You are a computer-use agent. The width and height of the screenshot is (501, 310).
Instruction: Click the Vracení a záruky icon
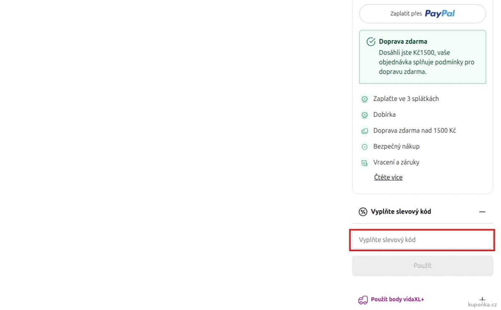pyautogui.click(x=364, y=162)
